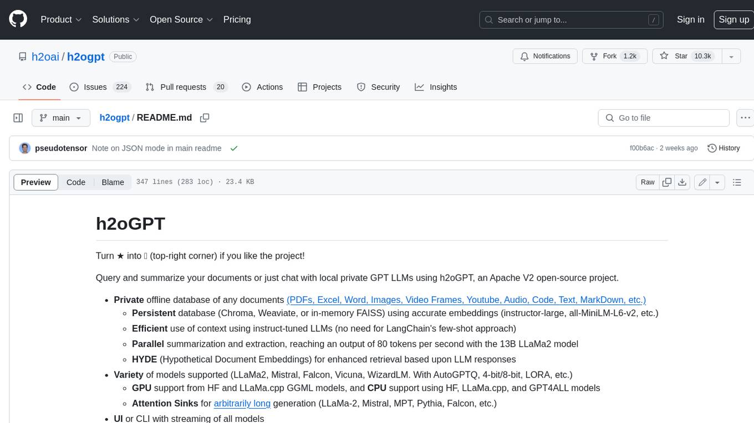Switch to the Actions tab

click(x=262, y=87)
